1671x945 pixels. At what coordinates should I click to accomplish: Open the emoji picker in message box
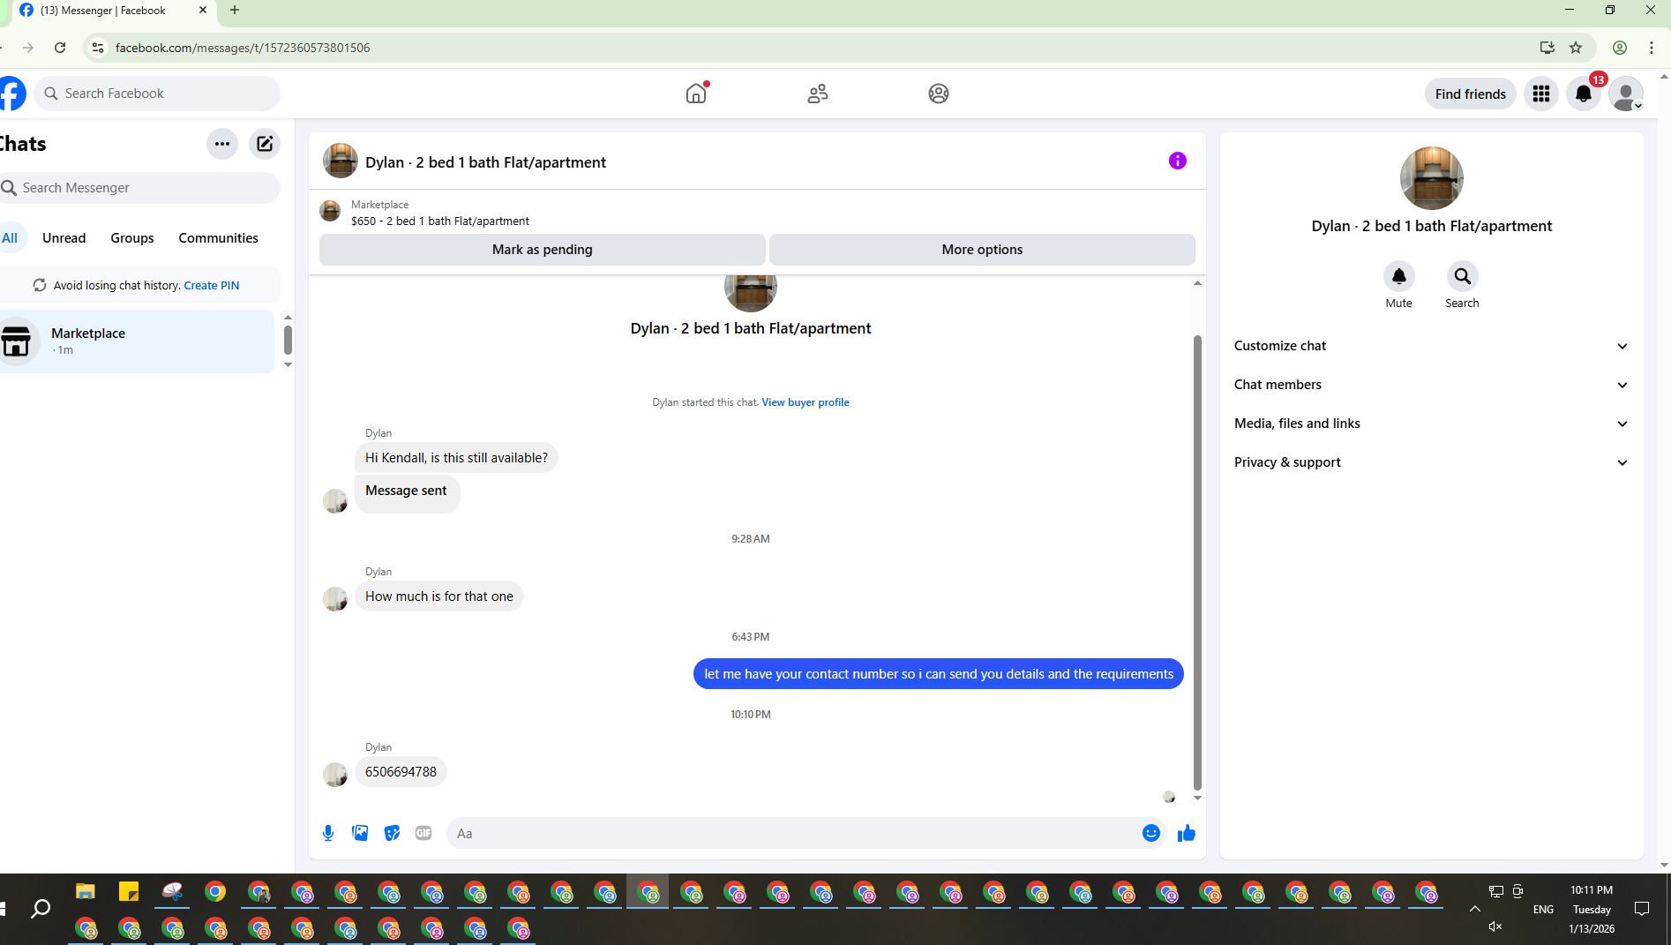(1151, 833)
